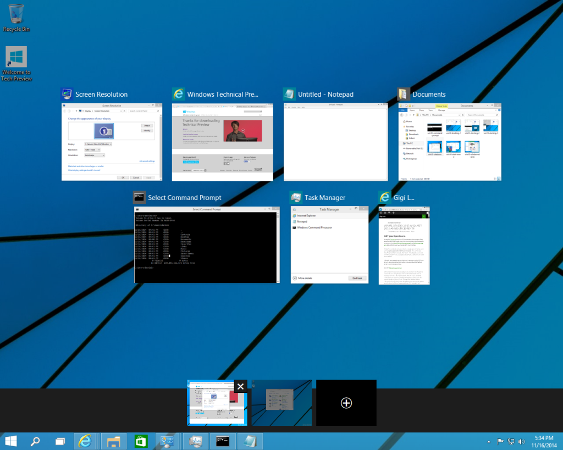Image resolution: width=563 pixels, height=450 pixels.
Task: Select the first virtual desktop thumbnail
Action: (217, 403)
